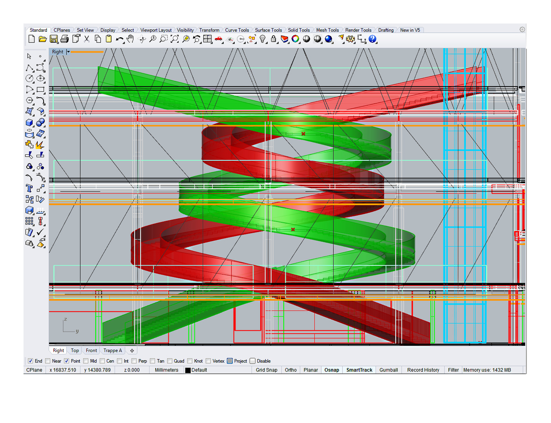Click the Save file icon
Viewport: 551px width, 423px height.
[54, 39]
